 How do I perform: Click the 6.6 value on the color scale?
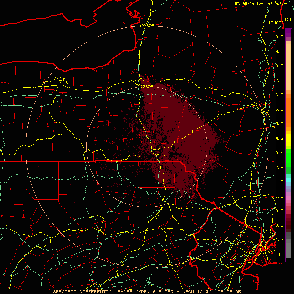pos(279,95)
